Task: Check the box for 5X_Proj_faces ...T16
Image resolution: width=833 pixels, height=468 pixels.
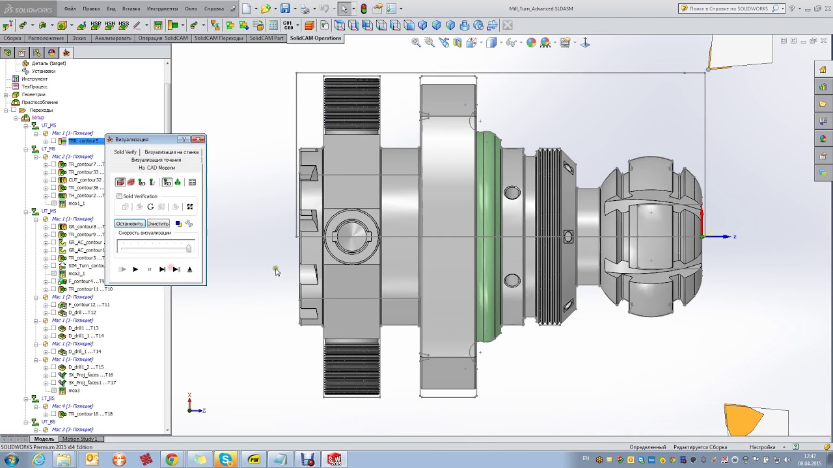Action: (x=53, y=375)
